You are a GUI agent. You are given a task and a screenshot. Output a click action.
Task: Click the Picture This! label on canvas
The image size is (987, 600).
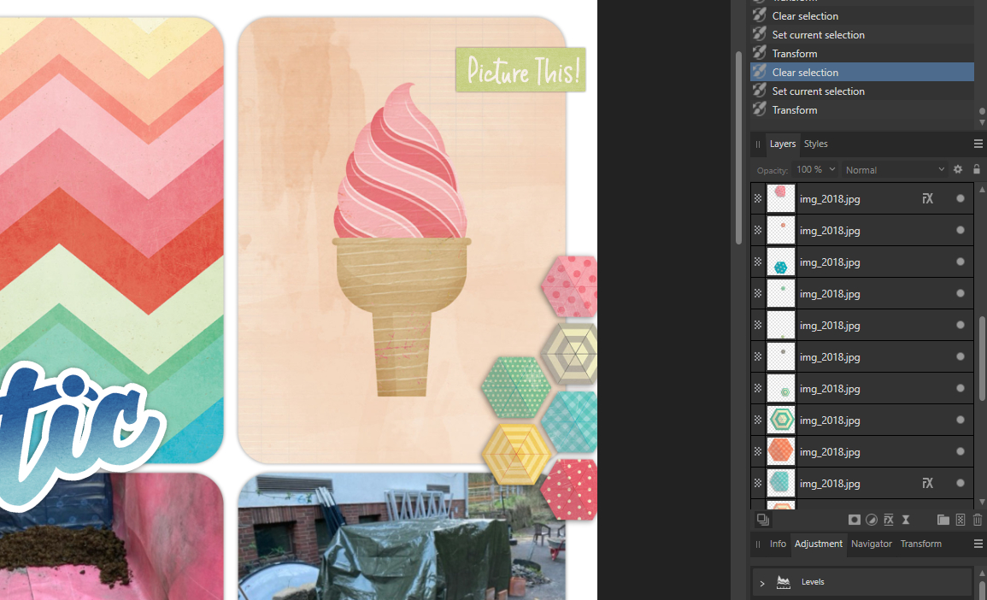pyautogui.click(x=521, y=70)
